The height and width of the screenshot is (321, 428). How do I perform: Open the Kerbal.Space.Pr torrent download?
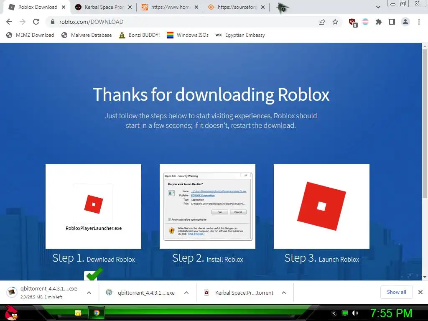[x=239, y=293]
